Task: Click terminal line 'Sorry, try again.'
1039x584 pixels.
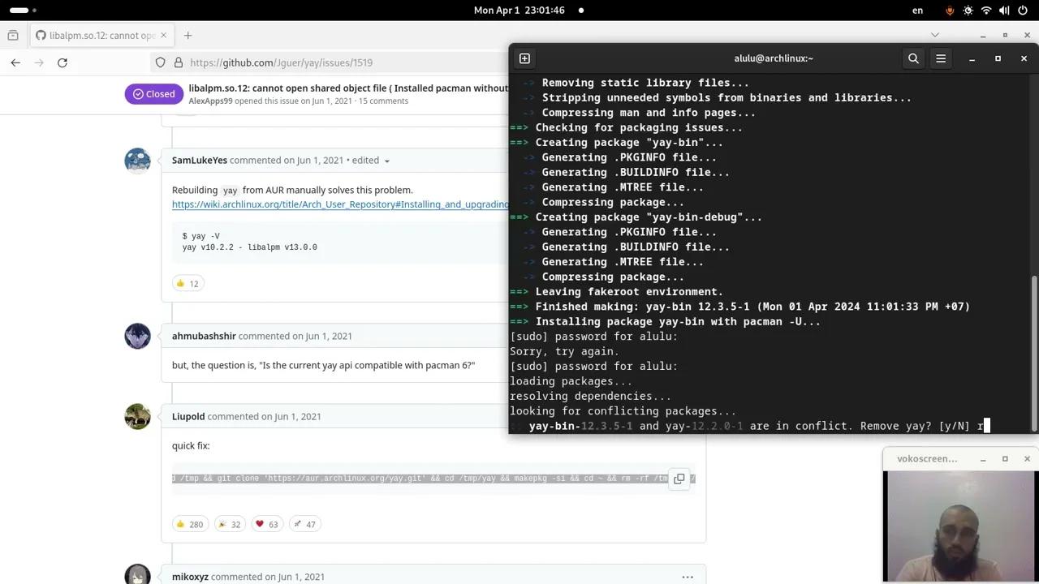Action: (x=564, y=351)
